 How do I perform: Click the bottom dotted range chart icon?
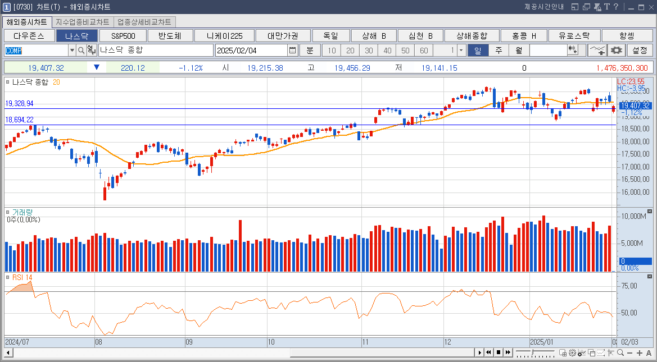point(601,353)
